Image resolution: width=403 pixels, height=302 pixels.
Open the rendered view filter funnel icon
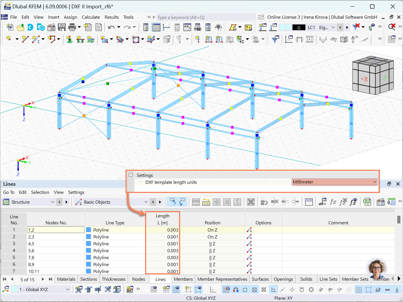[x=275, y=39]
